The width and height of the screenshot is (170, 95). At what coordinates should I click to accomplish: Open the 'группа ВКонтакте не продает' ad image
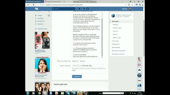42,65
